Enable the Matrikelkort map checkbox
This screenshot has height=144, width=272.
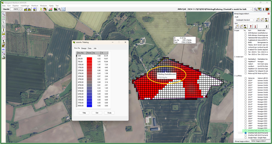coord(245,59)
